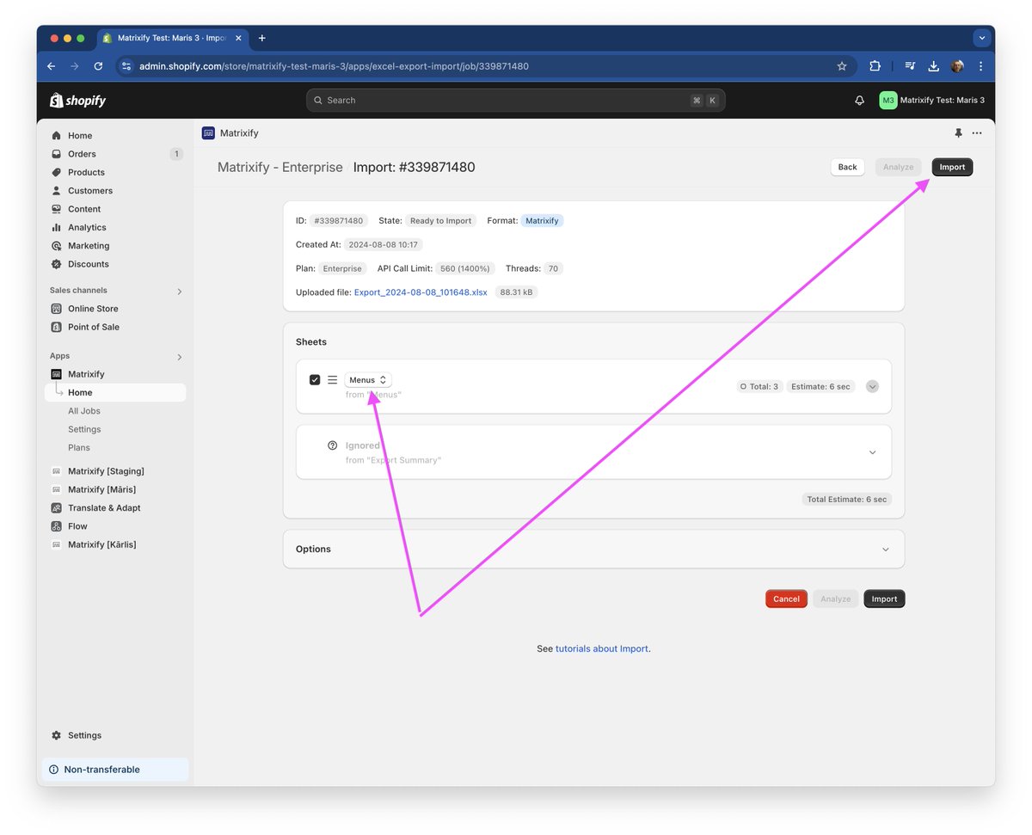Open uploaded file Export_2024-08-08_101648.xlsx link

pos(421,292)
